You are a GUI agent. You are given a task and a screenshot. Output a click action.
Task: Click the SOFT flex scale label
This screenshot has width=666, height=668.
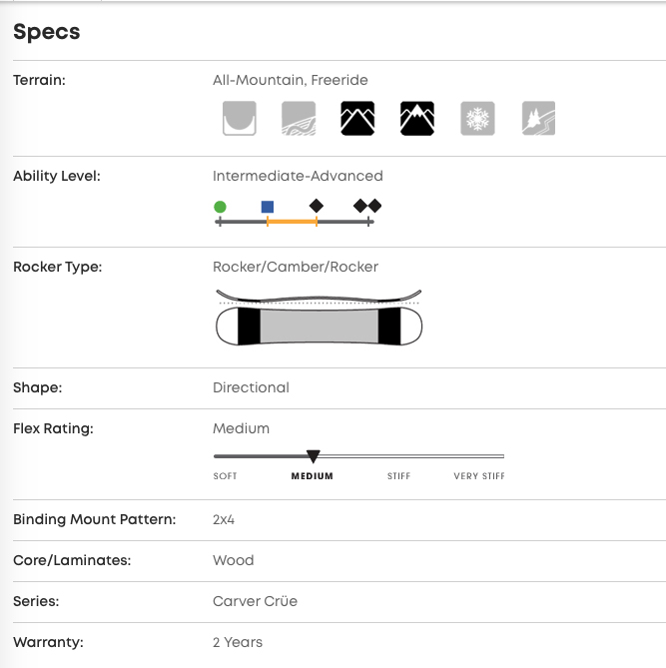[226, 476]
